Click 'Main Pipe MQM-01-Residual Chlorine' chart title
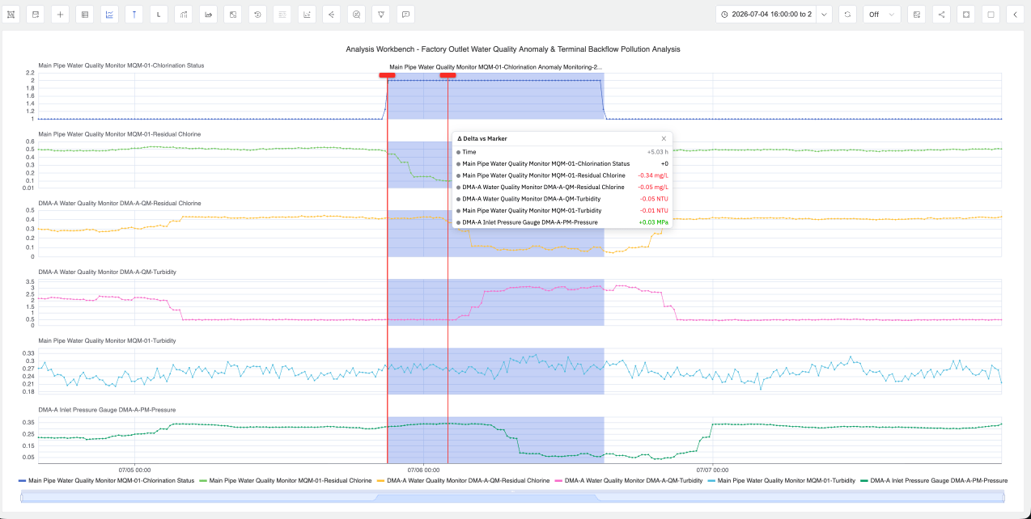Screen dimensions: 1031x519 [120, 134]
